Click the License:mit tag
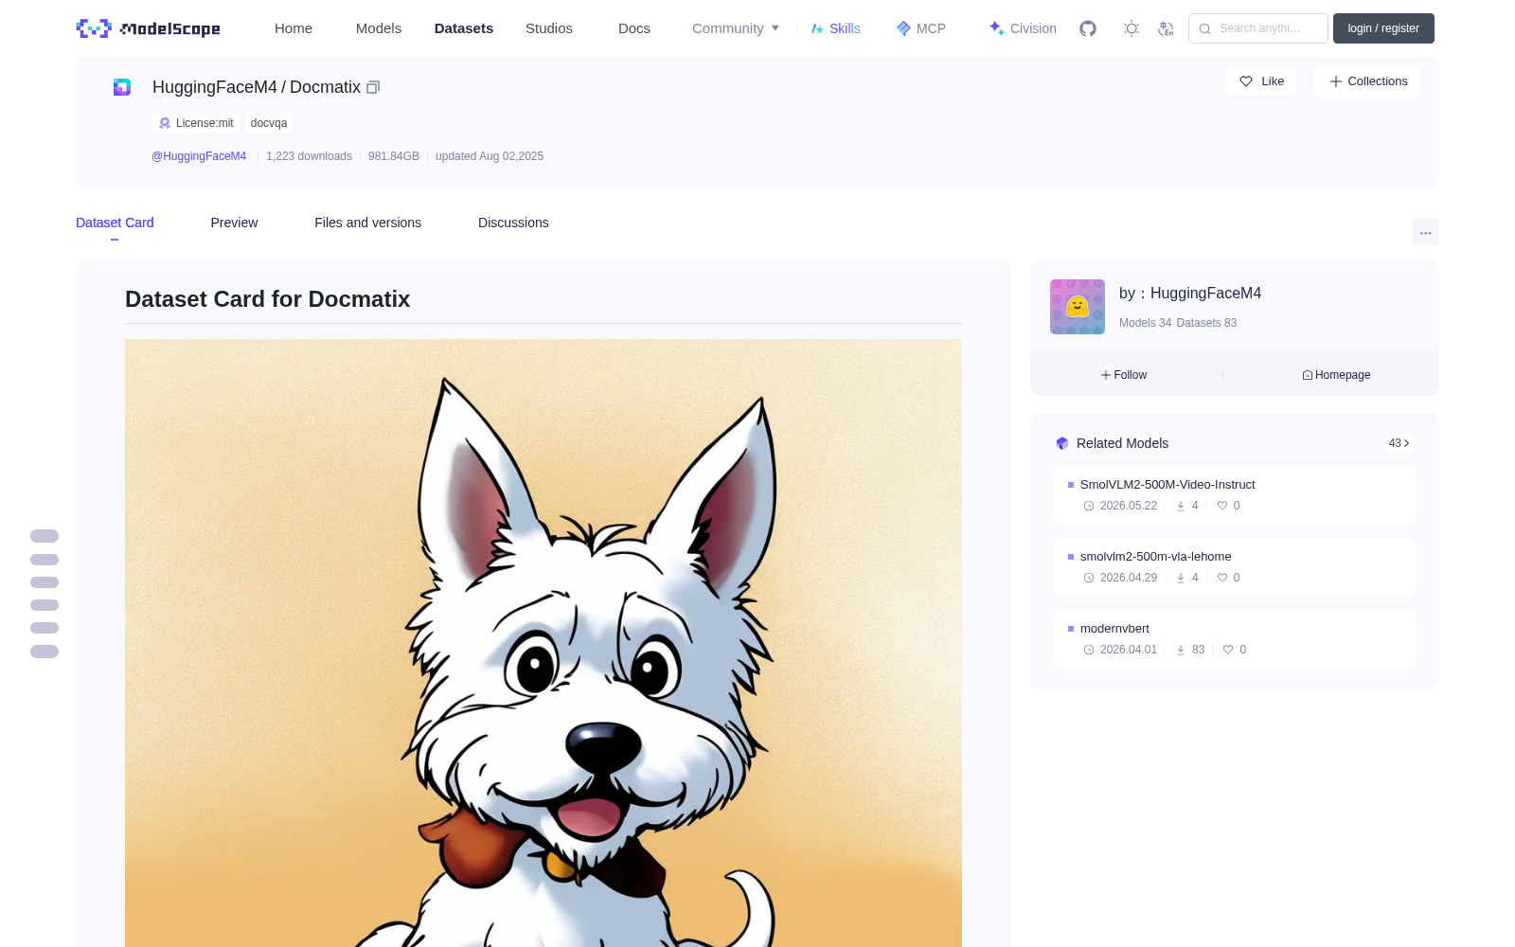Screen dimensions: 1515x947 (196, 123)
